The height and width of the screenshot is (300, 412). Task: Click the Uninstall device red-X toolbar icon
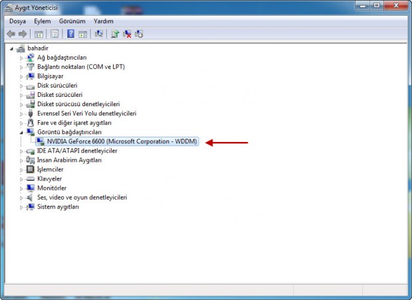127,34
